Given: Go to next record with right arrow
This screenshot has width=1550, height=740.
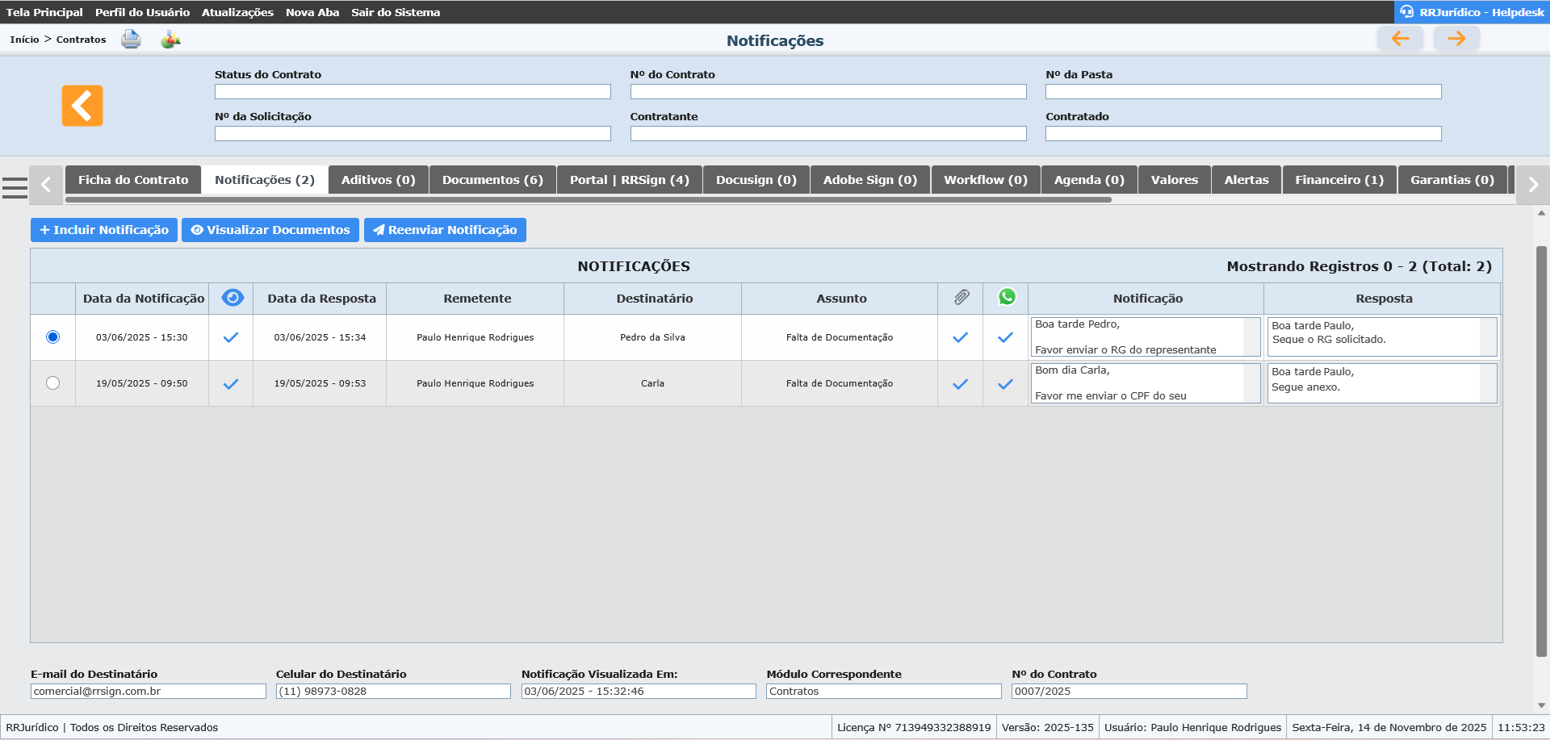Looking at the screenshot, I should tap(1456, 38).
